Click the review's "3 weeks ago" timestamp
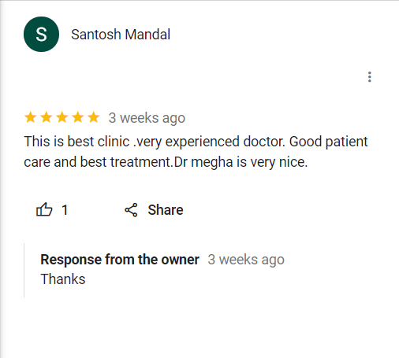The height and width of the screenshot is (358, 399). [147, 118]
